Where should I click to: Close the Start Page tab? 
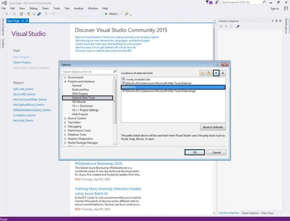coord(27,21)
